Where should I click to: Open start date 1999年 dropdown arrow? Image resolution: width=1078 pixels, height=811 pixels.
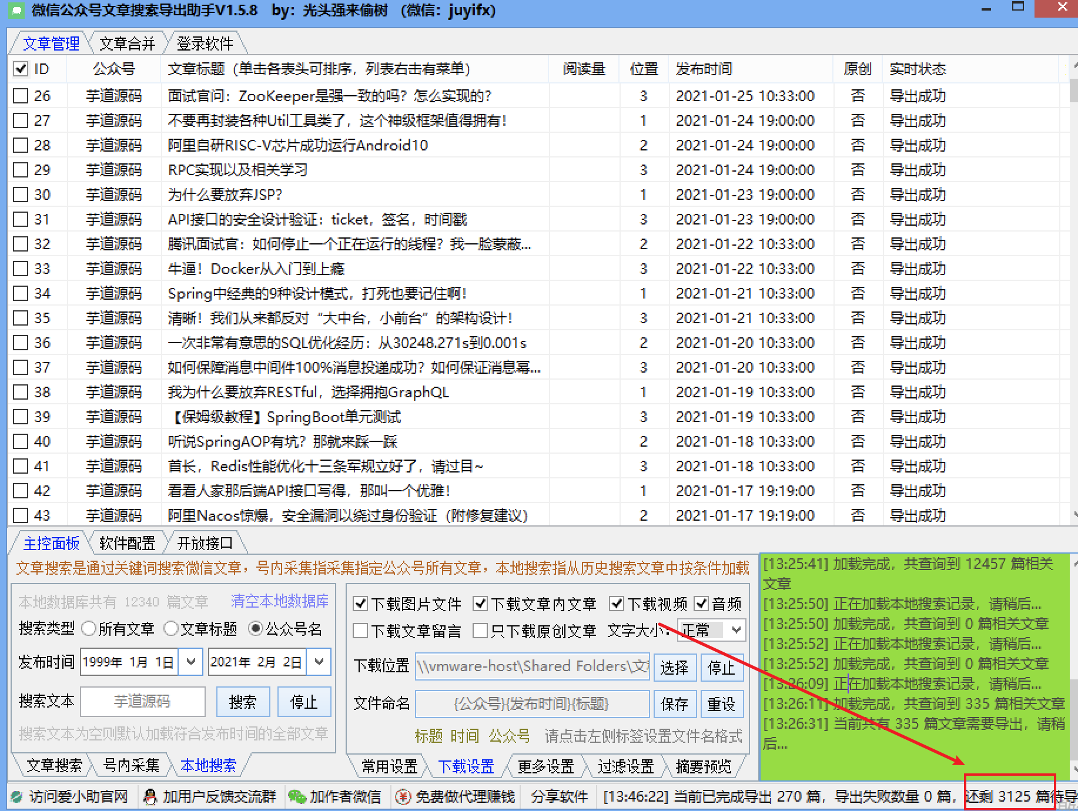pyautogui.click(x=190, y=662)
